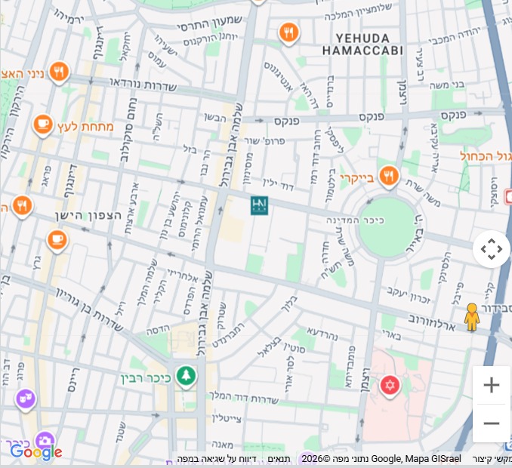Click the green כיכר המדינה circular park
The width and height of the screenshot is (512, 468).
coord(387,227)
